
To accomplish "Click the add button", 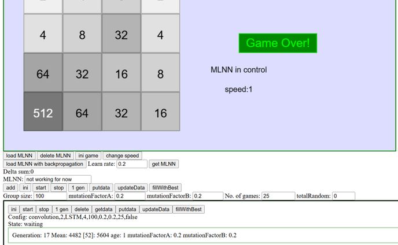I will click(x=10, y=188).
